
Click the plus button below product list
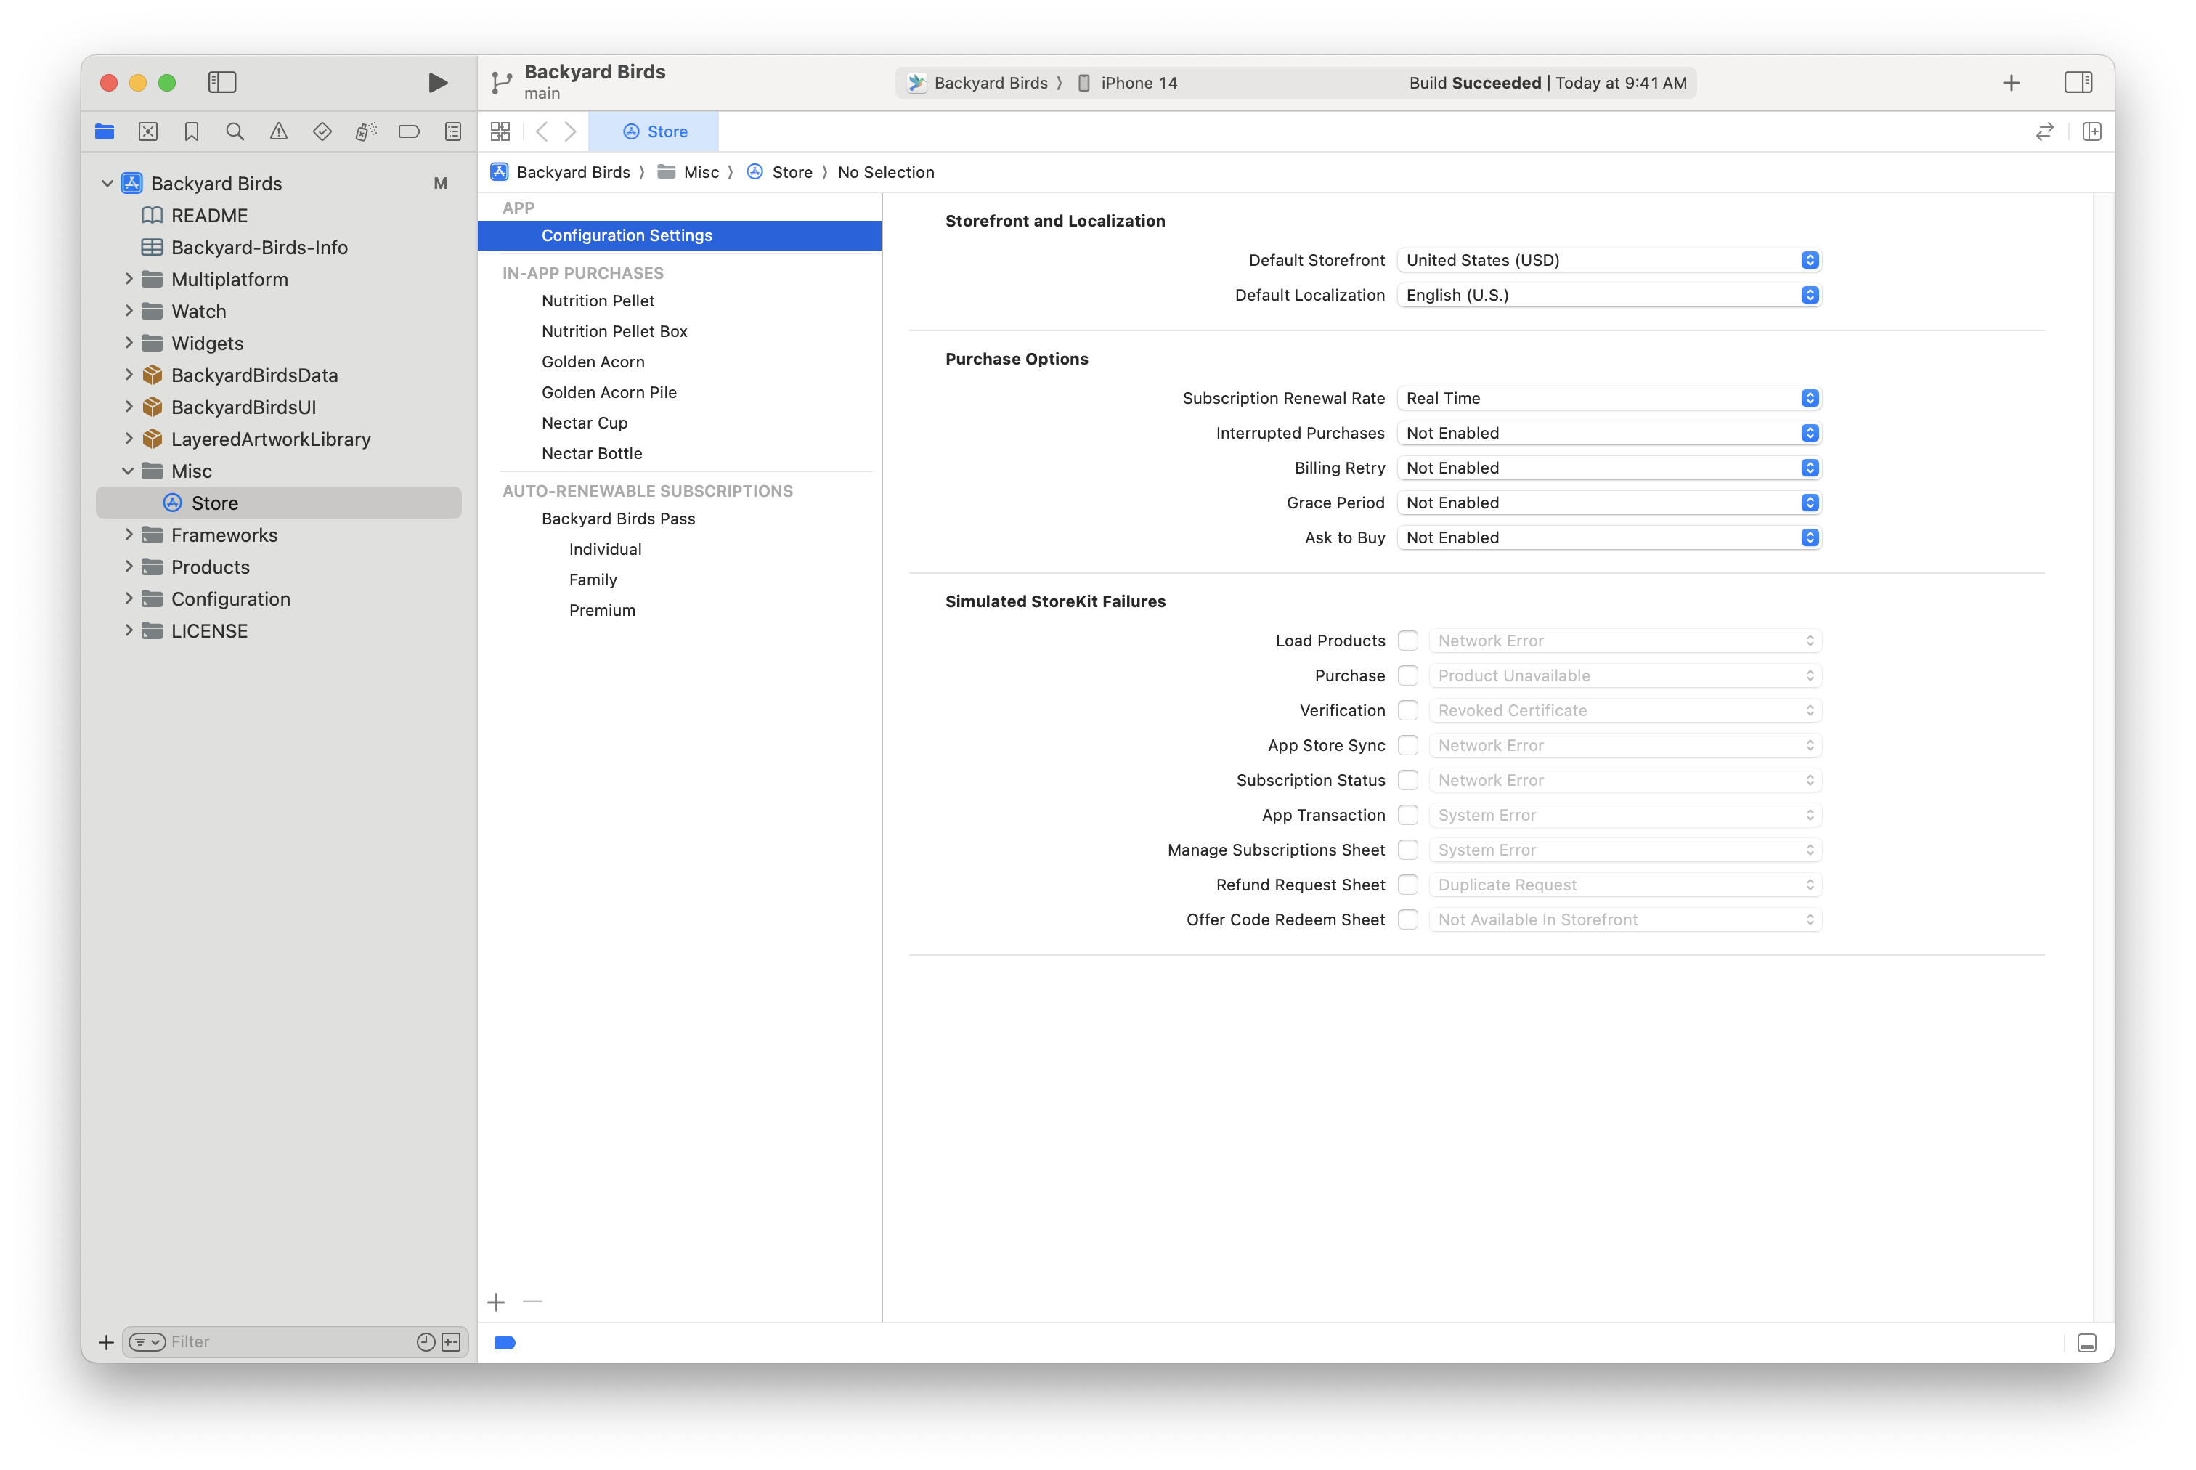pyautogui.click(x=496, y=1302)
